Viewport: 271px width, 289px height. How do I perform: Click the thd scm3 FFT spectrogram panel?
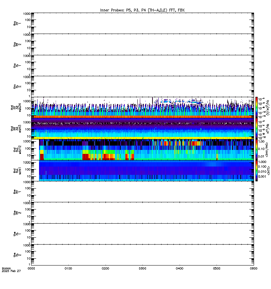point(142,129)
